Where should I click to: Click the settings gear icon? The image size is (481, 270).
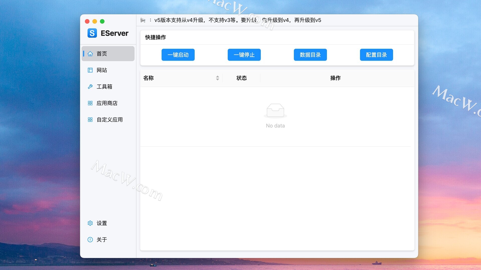[x=90, y=223]
